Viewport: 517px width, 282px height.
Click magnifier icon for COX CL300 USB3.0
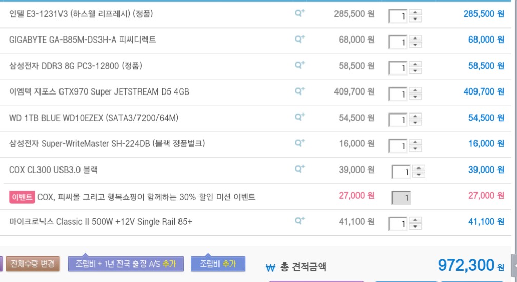300,168
